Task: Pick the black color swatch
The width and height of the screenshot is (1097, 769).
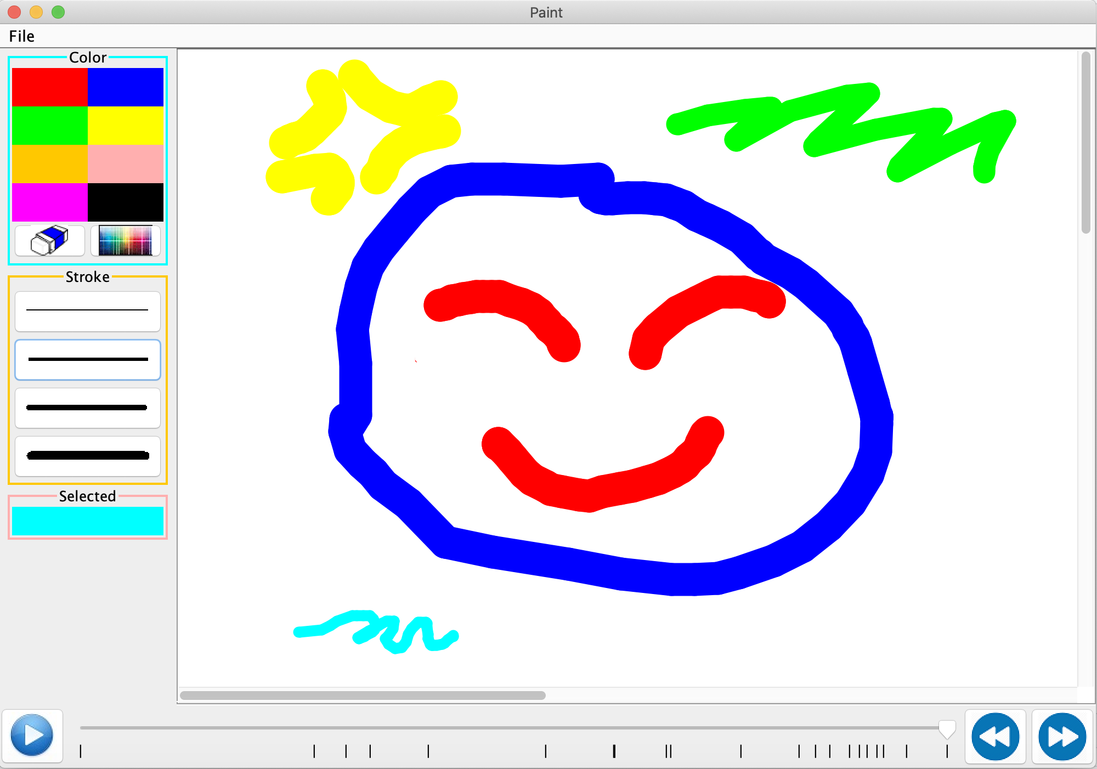Action: pos(126,202)
